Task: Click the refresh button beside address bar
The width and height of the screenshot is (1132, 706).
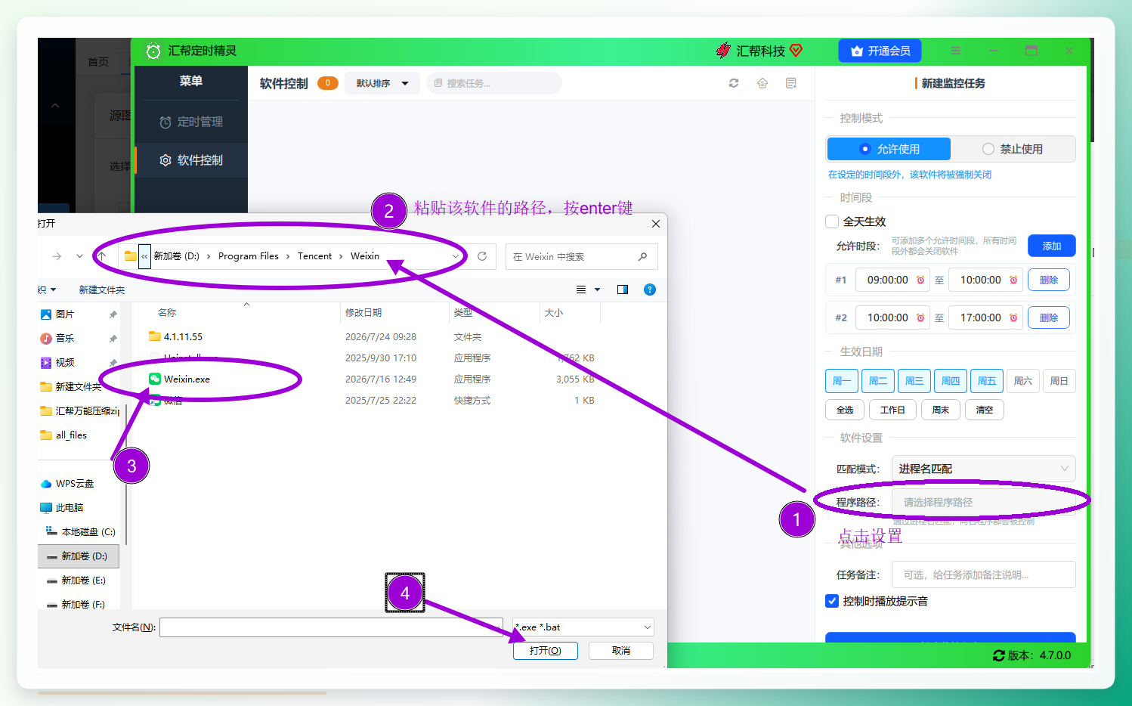Action: coord(482,256)
